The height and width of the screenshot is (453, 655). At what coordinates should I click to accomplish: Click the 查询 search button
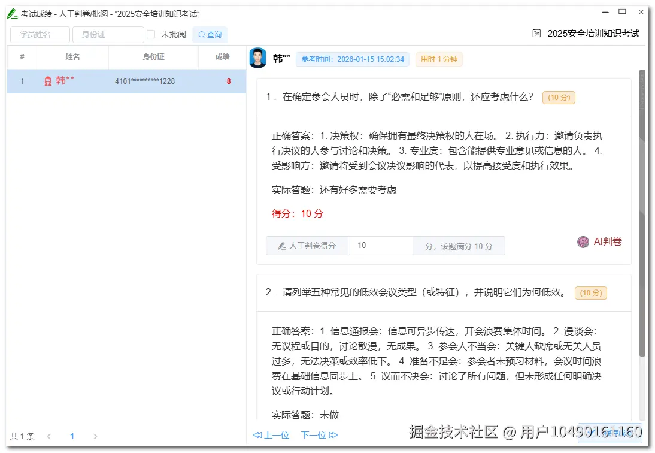coord(210,35)
